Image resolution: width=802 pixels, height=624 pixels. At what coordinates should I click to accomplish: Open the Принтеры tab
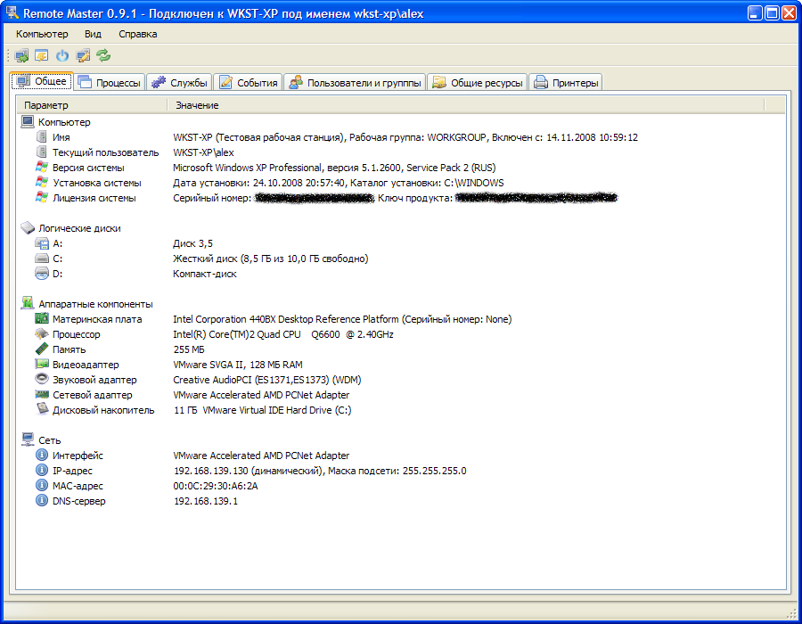click(x=565, y=82)
